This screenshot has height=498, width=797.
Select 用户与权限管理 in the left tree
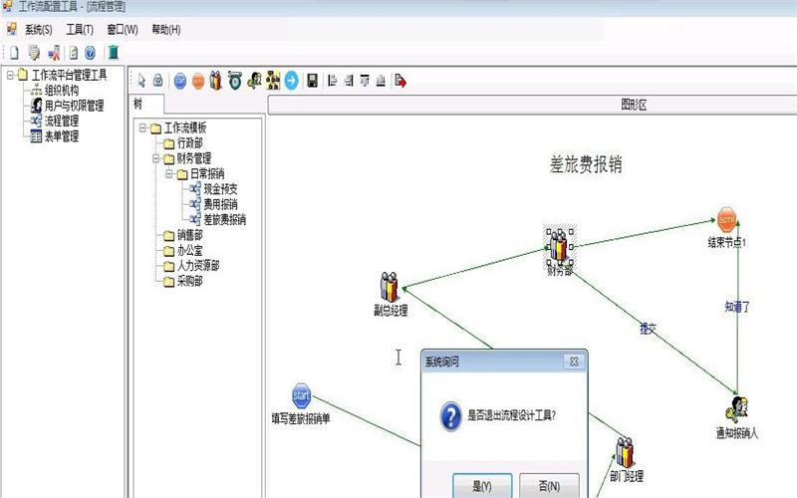point(74,106)
